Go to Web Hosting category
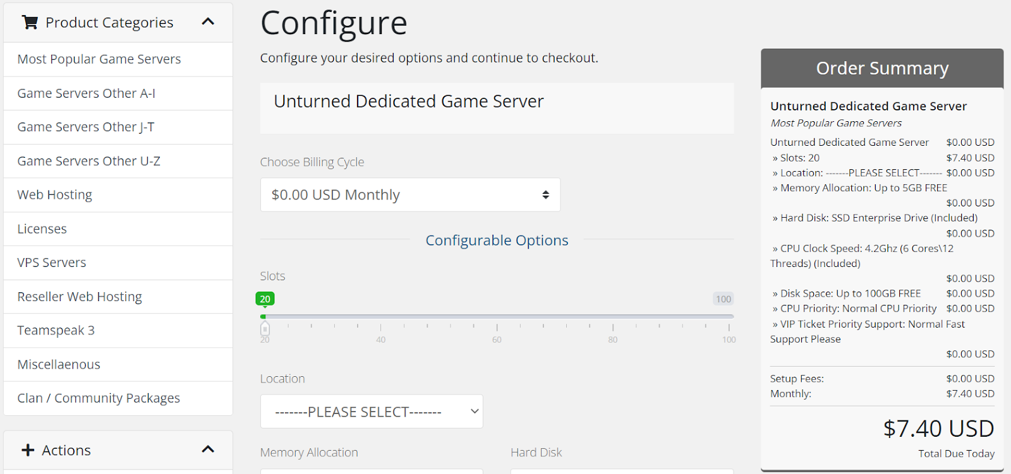Image resolution: width=1011 pixels, height=474 pixels. [x=118, y=195]
